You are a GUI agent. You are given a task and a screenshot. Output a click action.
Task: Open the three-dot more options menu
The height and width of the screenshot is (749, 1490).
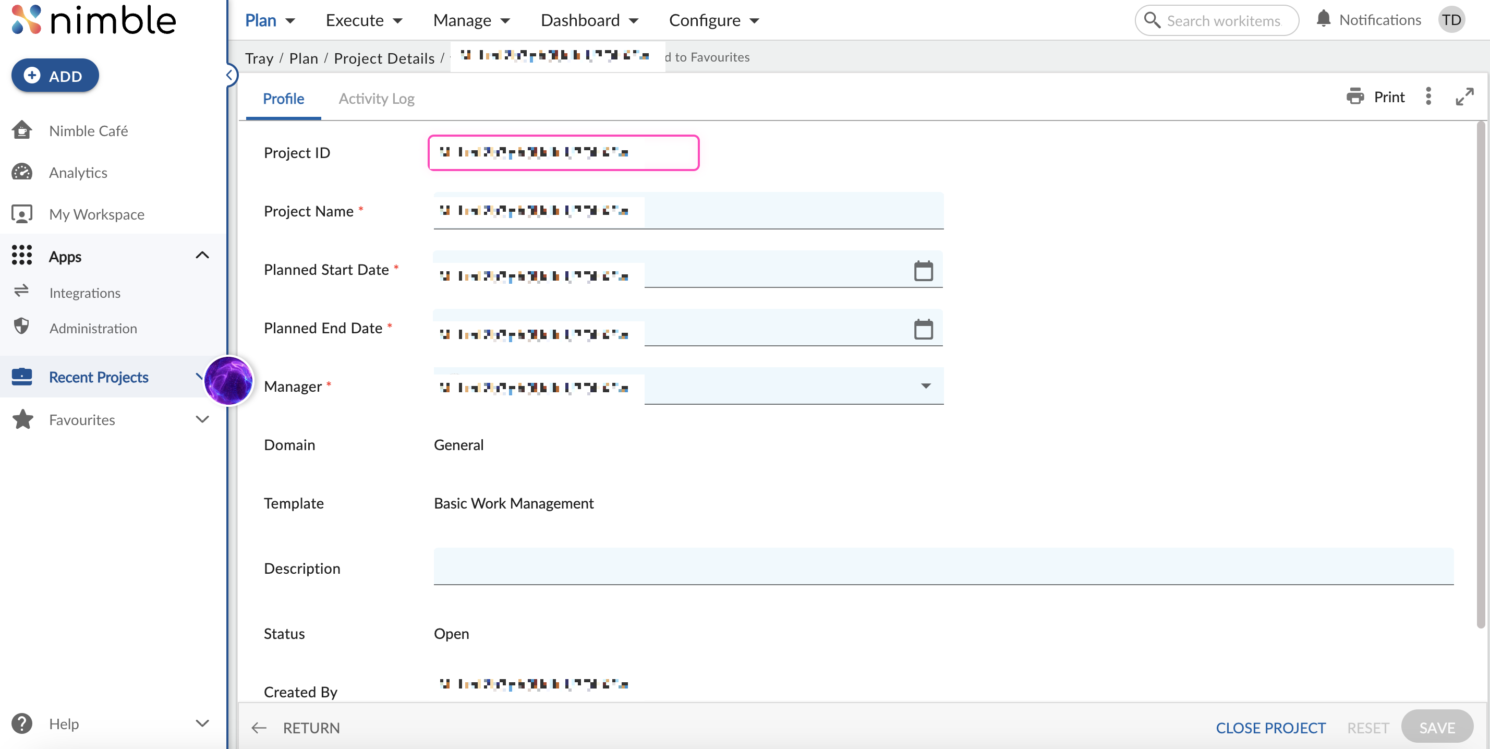[1428, 96]
